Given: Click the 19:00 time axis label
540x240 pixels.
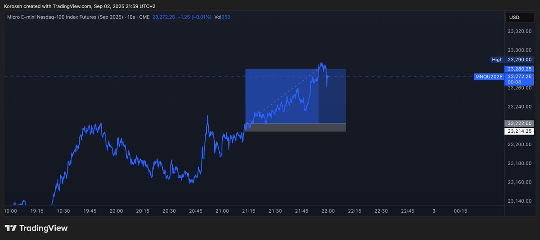Looking at the screenshot, I should pyautogui.click(x=10, y=211).
